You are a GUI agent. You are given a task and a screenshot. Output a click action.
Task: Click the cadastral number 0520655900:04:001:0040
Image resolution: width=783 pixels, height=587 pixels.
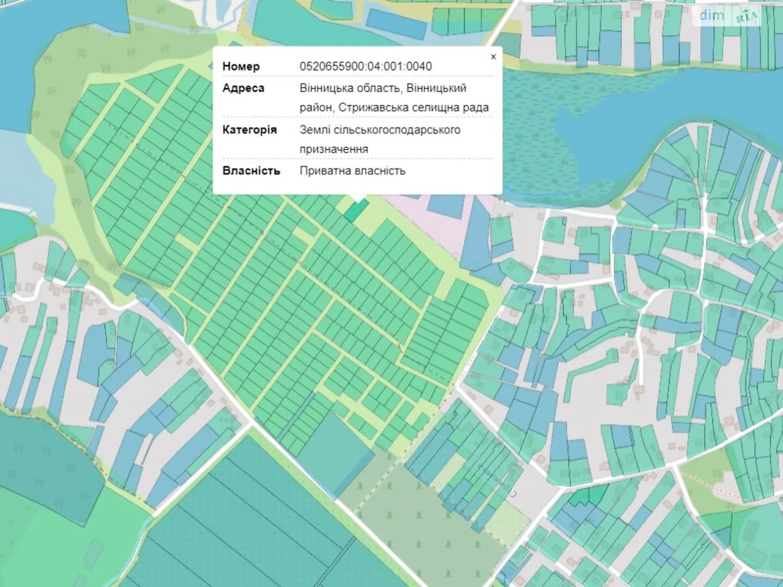click(366, 67)
